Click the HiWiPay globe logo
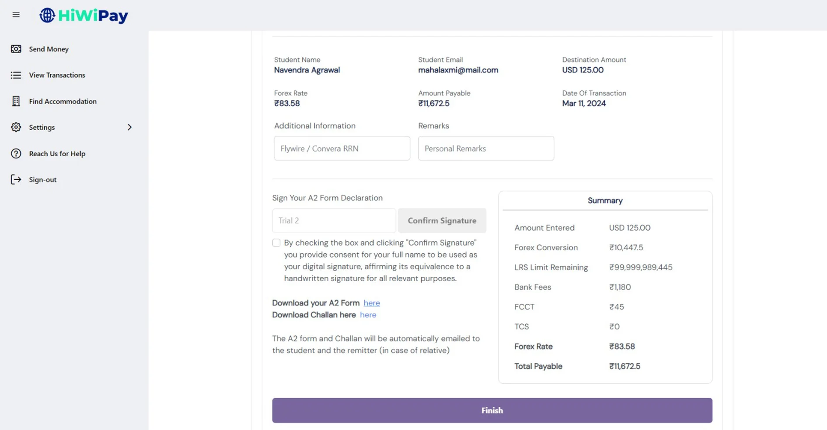Image resolution: width=827 pixels, height=430 pixels. coord(47,15)
